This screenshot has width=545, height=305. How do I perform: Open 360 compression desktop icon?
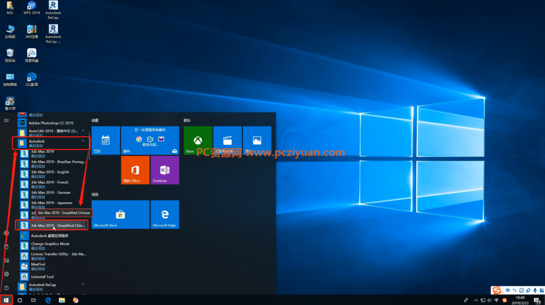tap(31, 31)
